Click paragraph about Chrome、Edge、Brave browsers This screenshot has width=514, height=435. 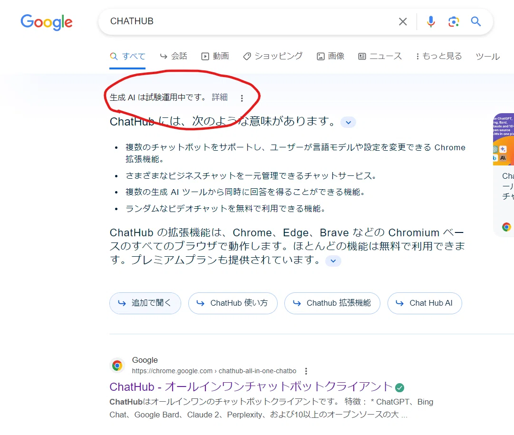287,246
